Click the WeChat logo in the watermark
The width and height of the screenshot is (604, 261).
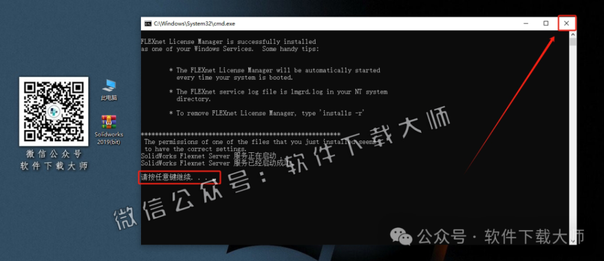(401, 236)
